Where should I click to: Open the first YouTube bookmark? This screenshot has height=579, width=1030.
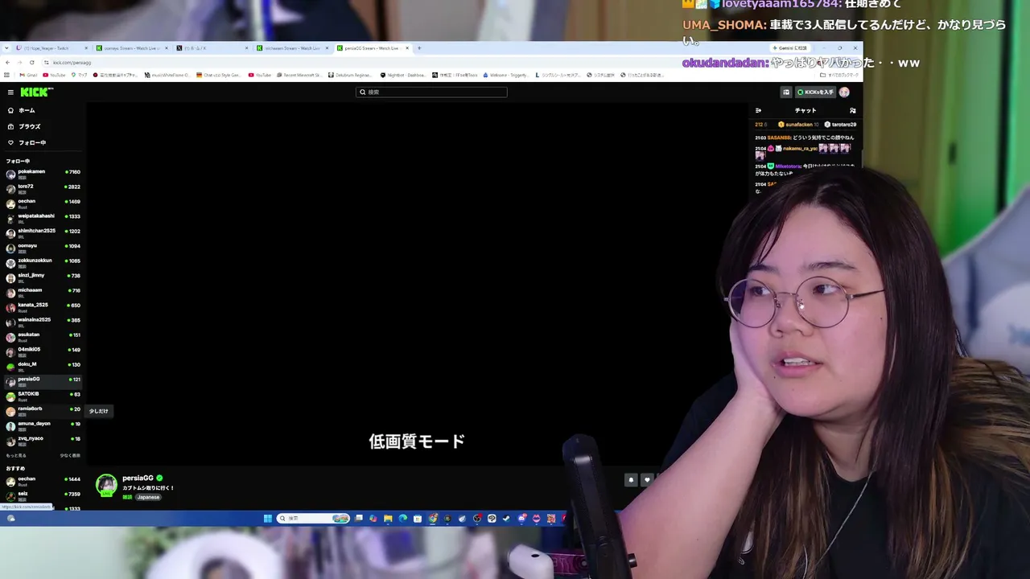tap(55, 75)
